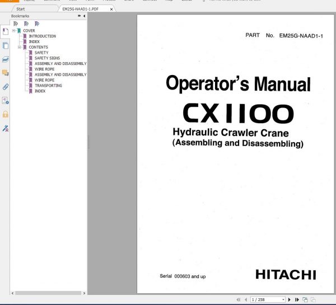This screenshot has width=336, height=305.
Task: Go to the TRANSPORTING bookmark
Action: coord(48,86)
